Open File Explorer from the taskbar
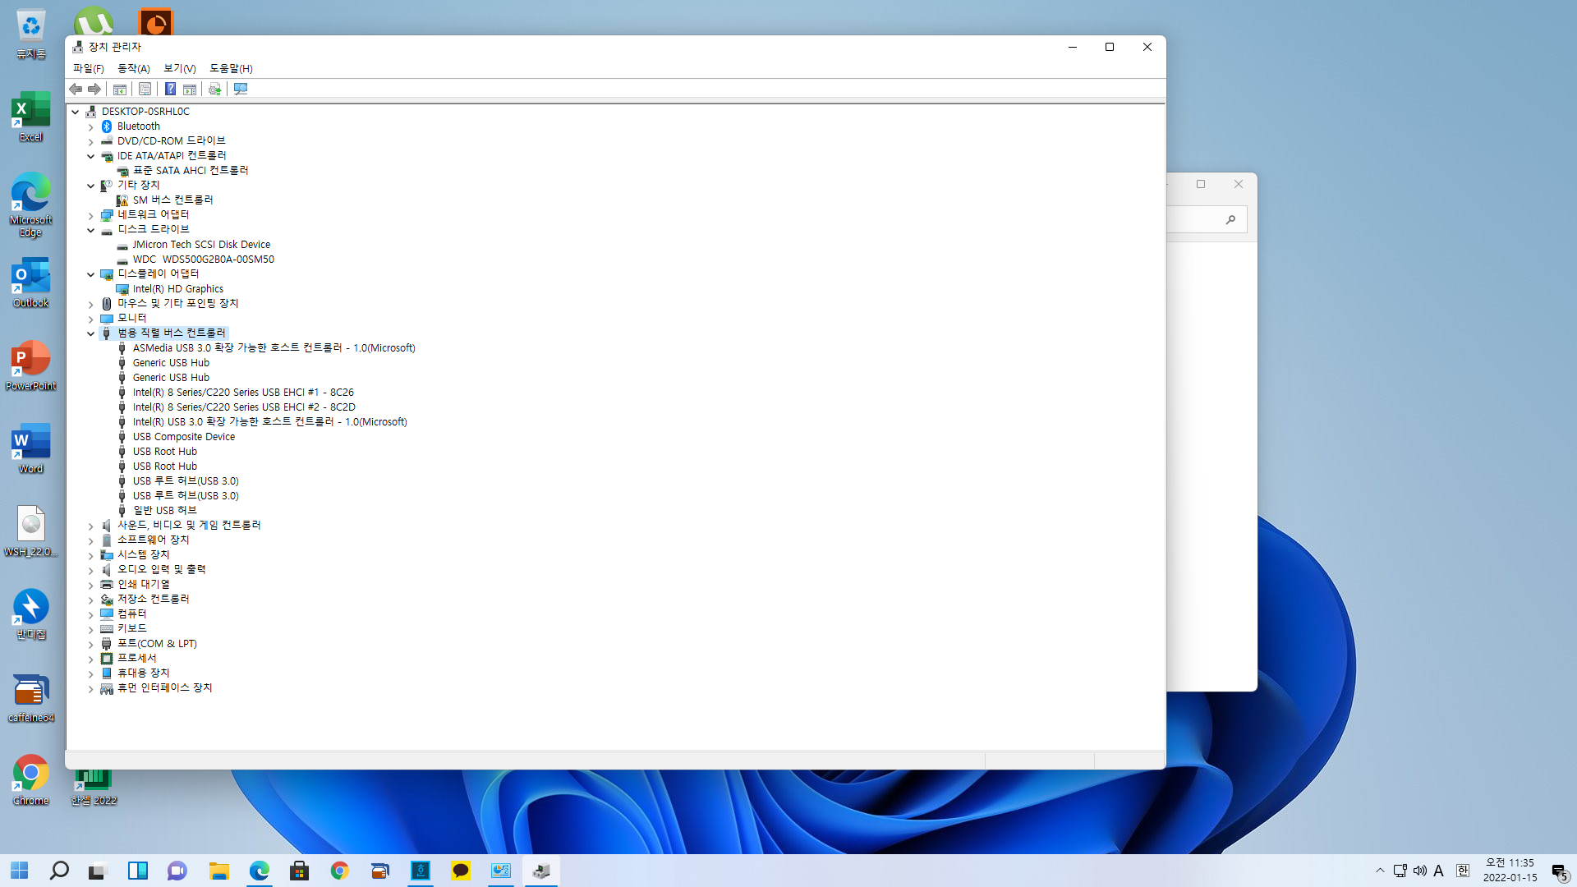 218,871
